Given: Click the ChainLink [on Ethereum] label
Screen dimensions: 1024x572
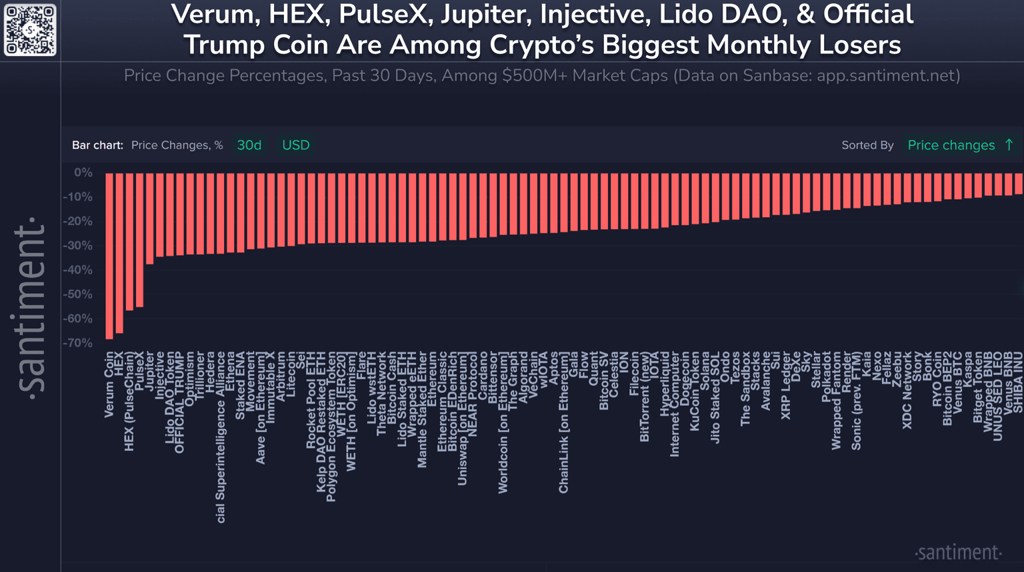Looking at the screenshot, I should pos(564,423).
